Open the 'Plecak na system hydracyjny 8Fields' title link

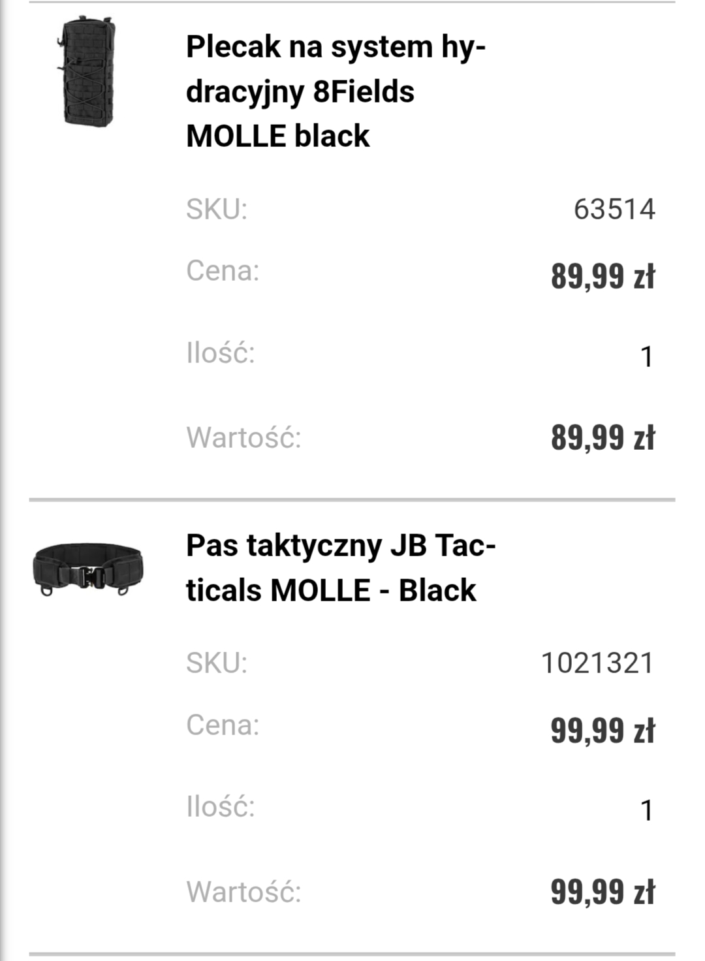point(336,91)
